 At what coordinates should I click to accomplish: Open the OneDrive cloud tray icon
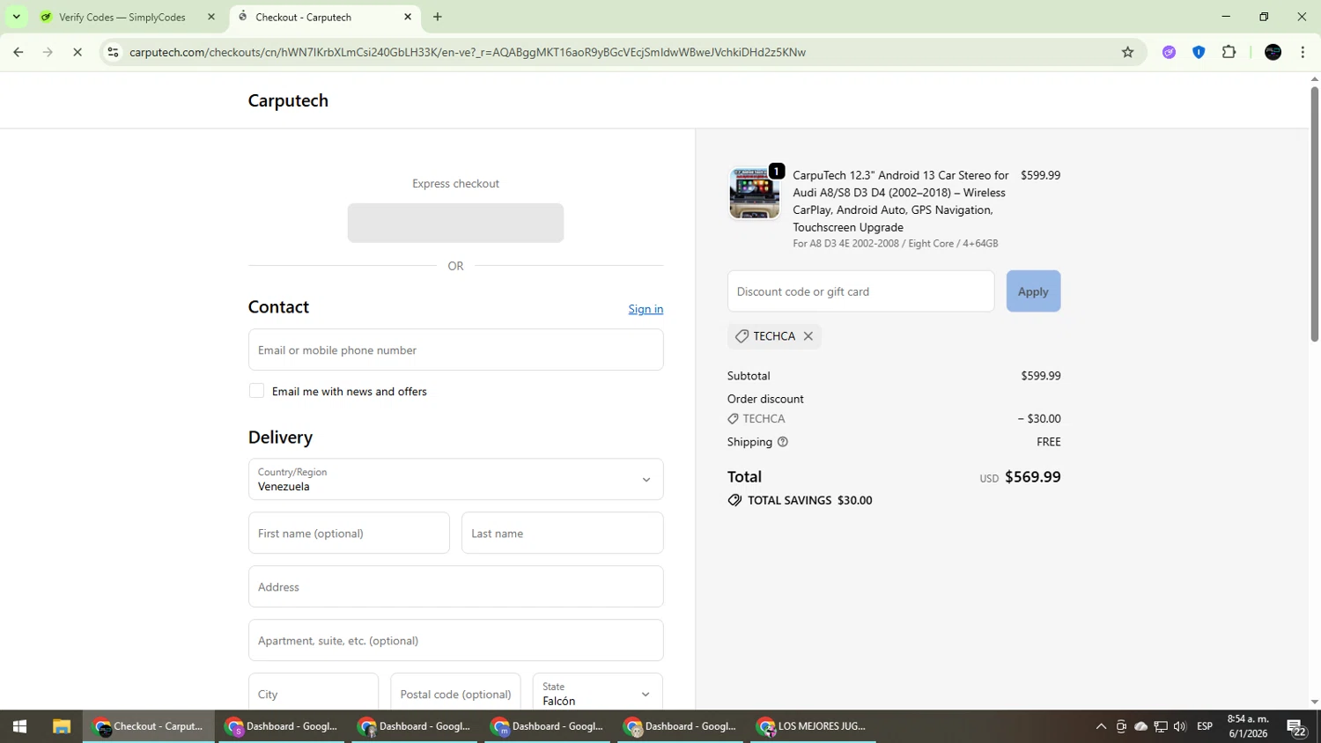click(1140, 726)
